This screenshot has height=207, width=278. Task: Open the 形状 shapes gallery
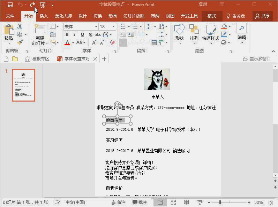[x=179, y=34]
